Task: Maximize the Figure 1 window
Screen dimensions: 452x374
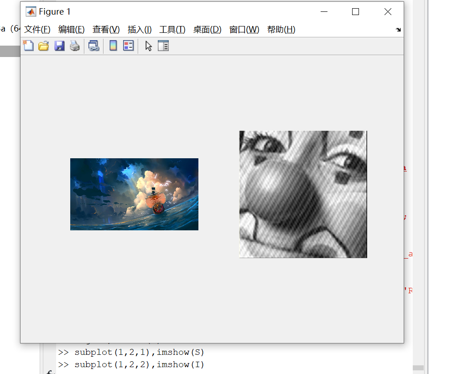Action: [355, 12]
